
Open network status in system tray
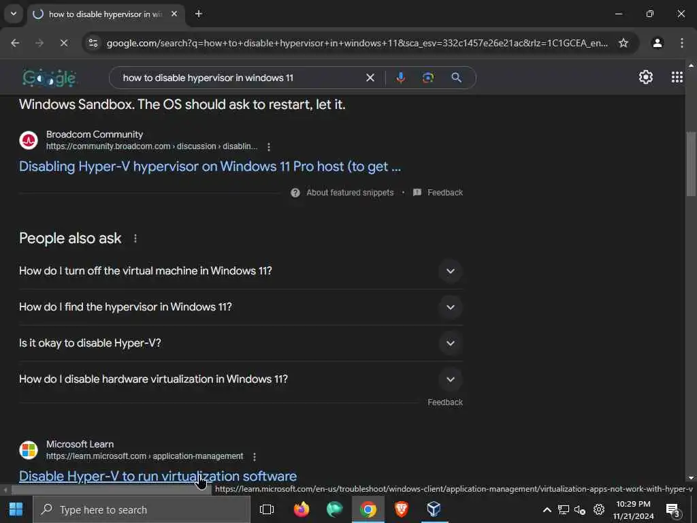563,510
